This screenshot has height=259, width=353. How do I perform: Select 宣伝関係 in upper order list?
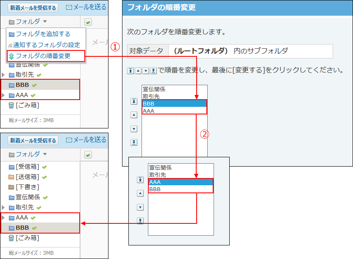[x=174, y=89]
